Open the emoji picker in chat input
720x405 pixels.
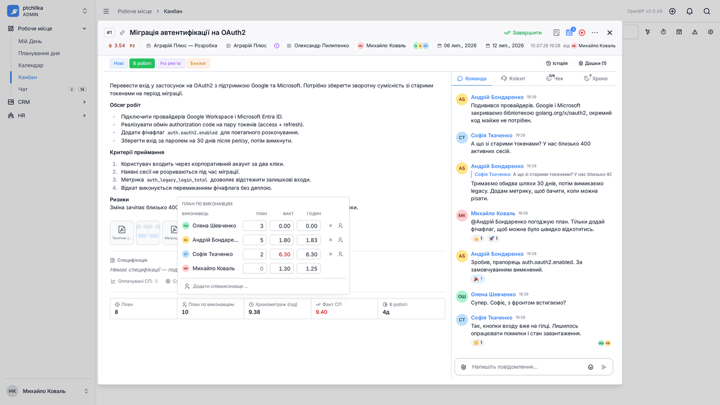[x=590, y=367]
